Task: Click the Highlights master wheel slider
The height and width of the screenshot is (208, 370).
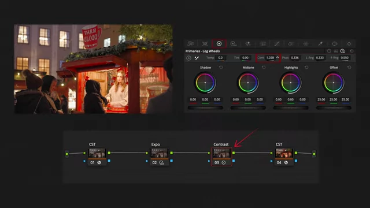Action: click(291, 108)
